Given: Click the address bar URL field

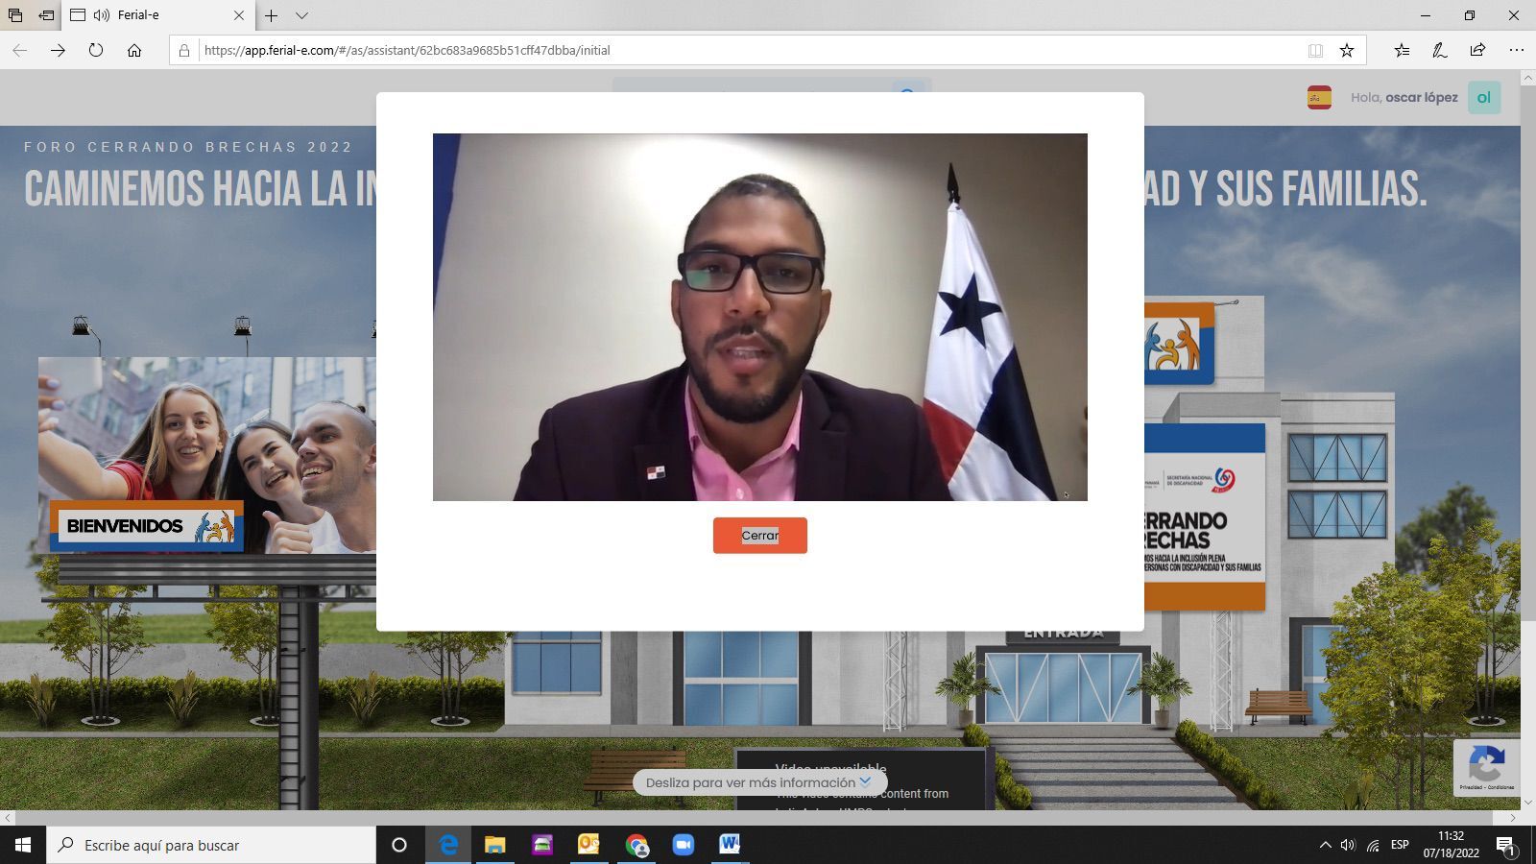Looking at the screenshot, I should pyautogui.click(x=749, y=50).
